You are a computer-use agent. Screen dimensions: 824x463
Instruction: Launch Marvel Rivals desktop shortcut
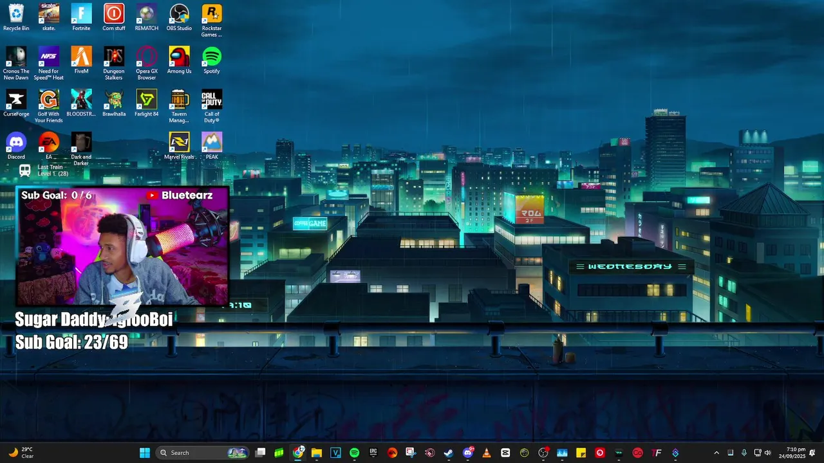179,145
